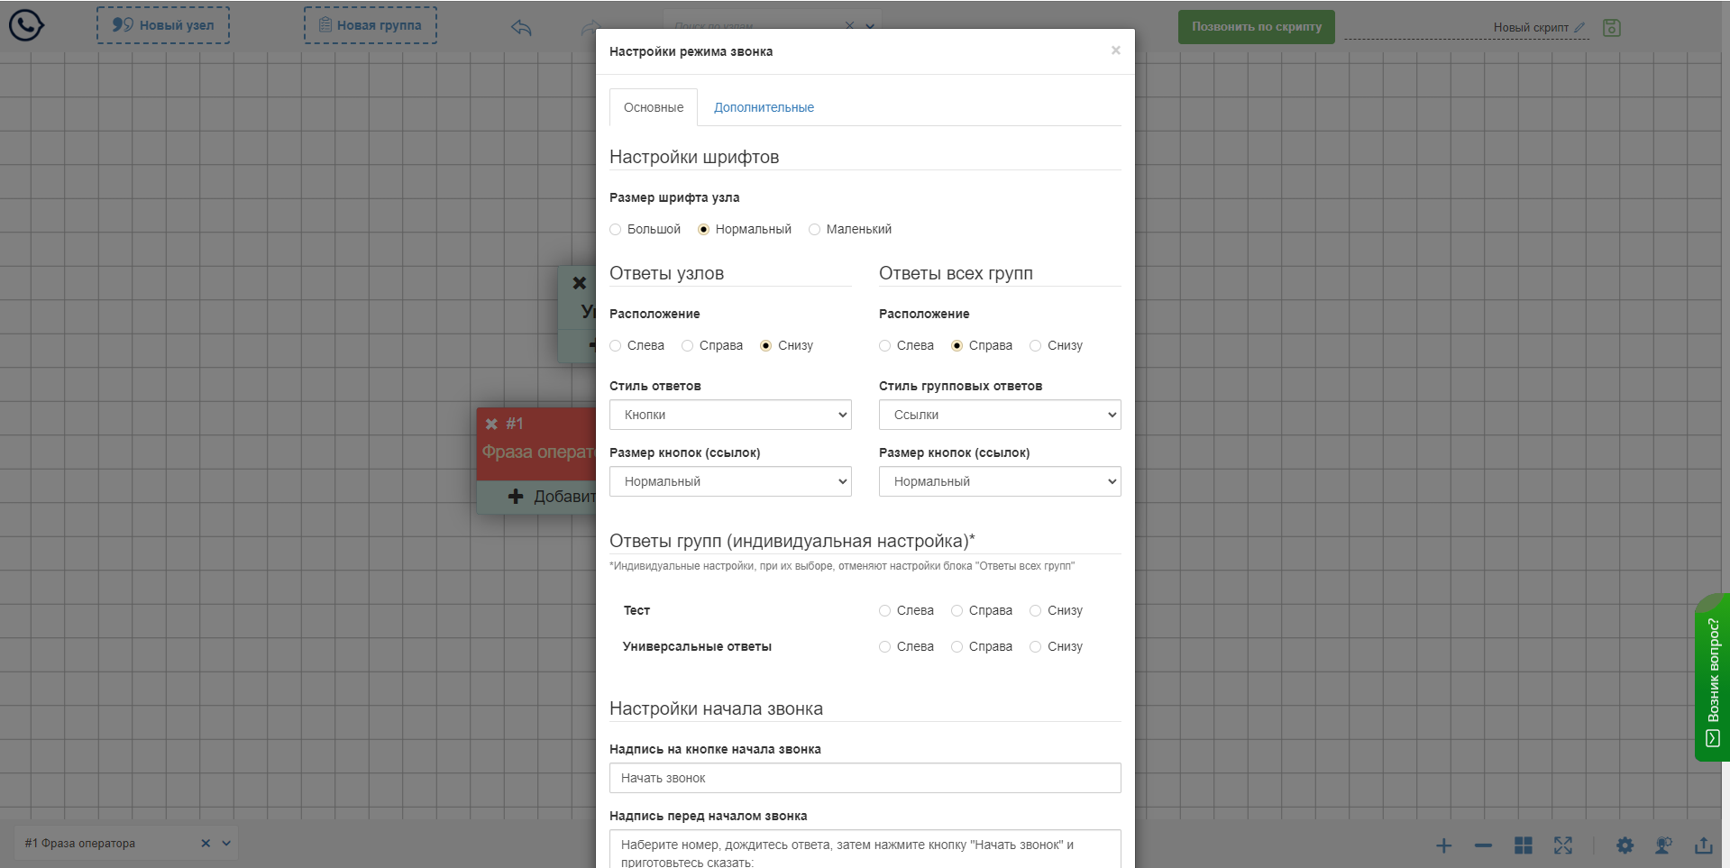This screenshot has width=1730, height=868.
Task: Switch to the Основные tab
Action: (x=654, y=107)
